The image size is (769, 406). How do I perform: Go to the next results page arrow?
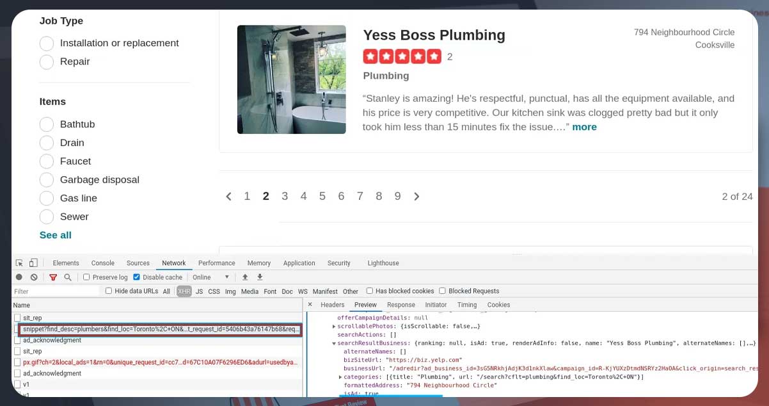click(x=416, y=197)
